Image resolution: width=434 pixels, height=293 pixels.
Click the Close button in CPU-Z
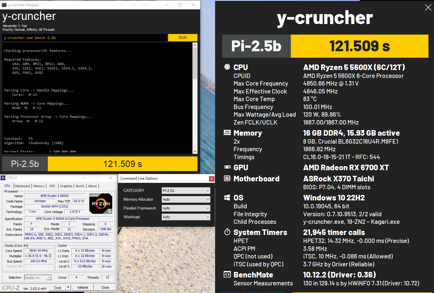pos(105,287)
